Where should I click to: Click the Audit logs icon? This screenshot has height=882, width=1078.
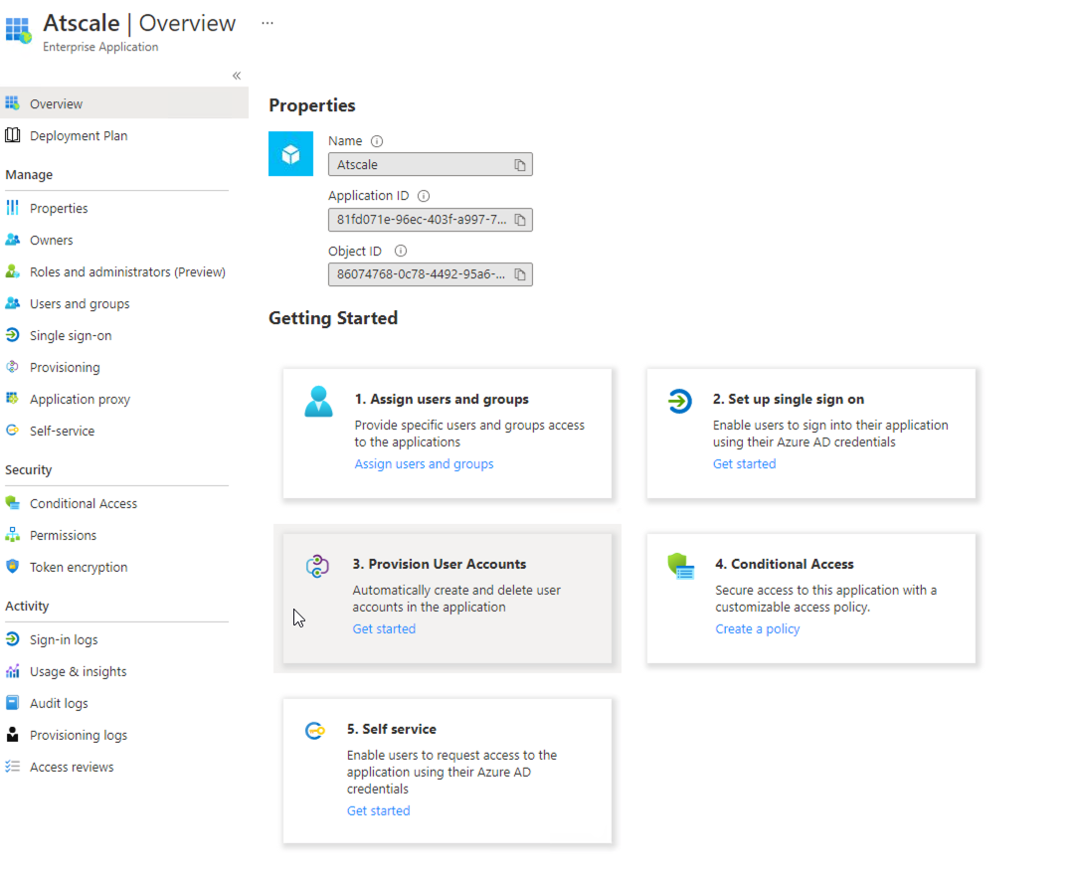[x=12, y=703]
